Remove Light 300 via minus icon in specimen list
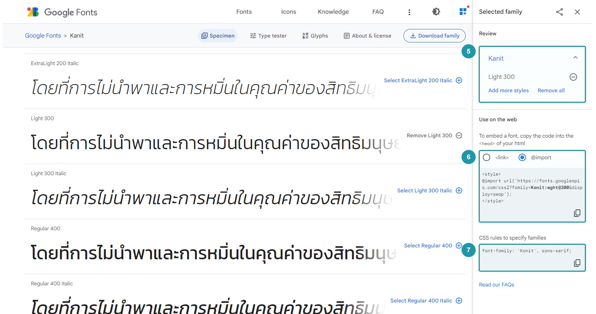Viewport: 596px width, 314px height. 459,135
